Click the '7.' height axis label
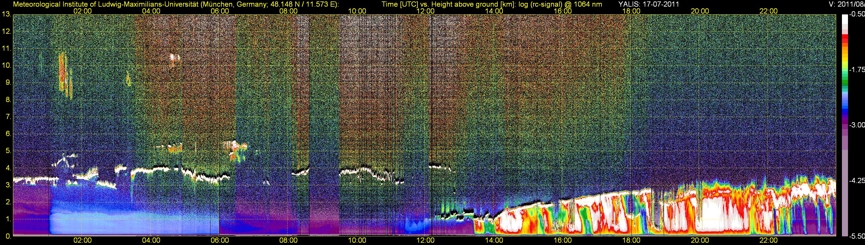Screen dimensions: 865x245 click(x=8, y=117)
